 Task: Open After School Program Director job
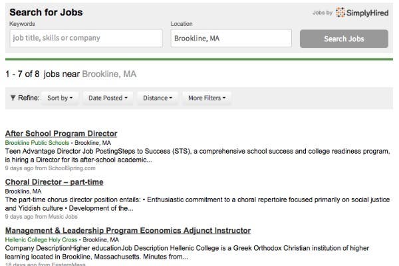[61, 134]
